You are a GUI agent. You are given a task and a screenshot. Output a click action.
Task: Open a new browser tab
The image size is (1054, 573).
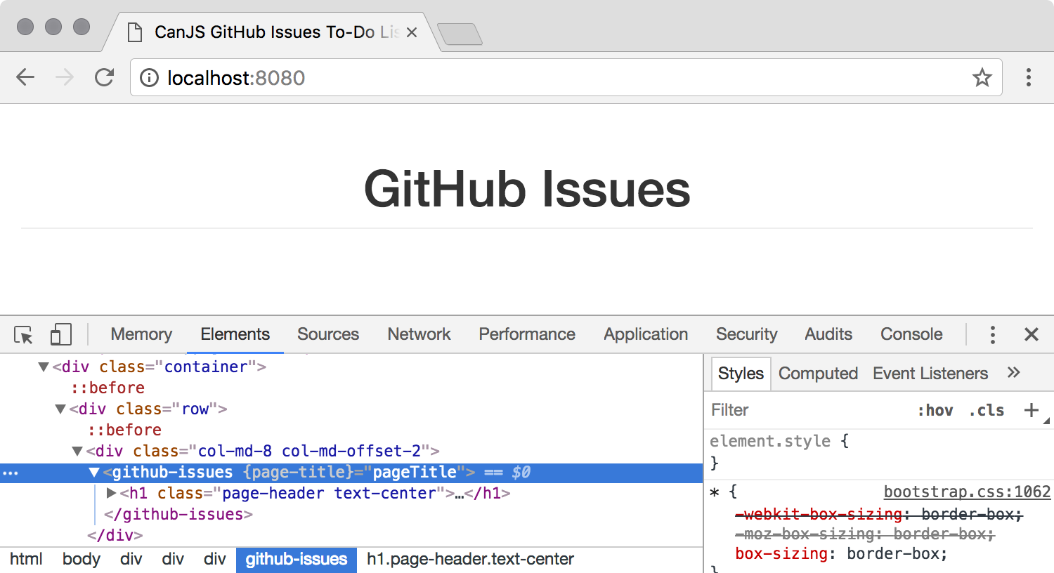(460, 34)
